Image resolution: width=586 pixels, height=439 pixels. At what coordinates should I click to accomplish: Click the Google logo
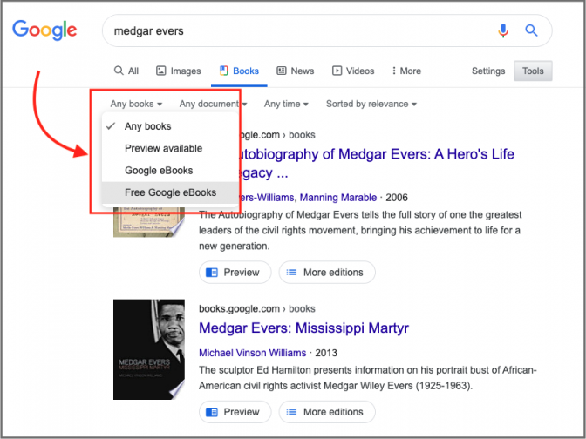(x=44, y=30)
